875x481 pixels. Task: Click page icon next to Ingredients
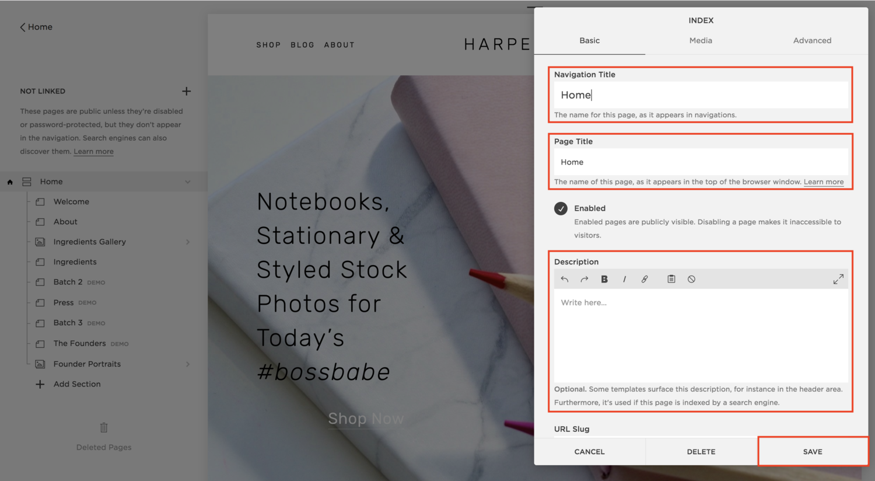[40, 262]
